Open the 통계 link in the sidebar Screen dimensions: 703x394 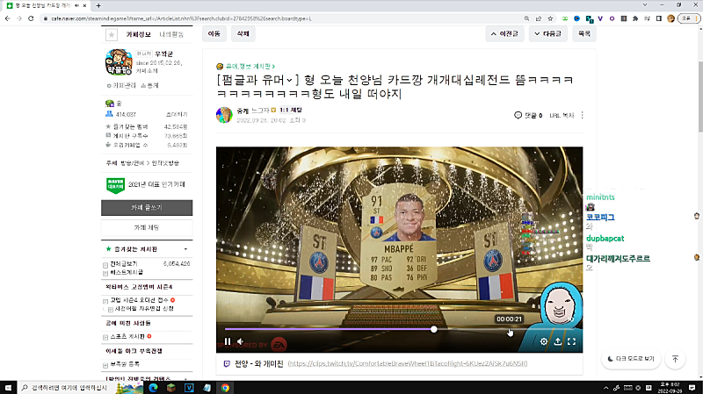(149, 85)
